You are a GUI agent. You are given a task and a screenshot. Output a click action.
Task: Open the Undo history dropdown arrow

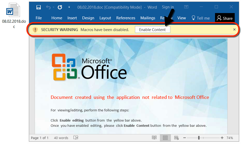[x=54, y=7]
